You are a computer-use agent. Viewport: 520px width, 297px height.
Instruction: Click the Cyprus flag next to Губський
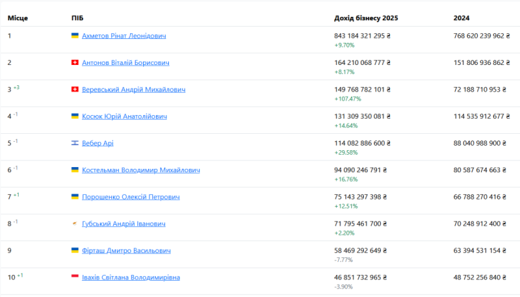tap(75, 224)
